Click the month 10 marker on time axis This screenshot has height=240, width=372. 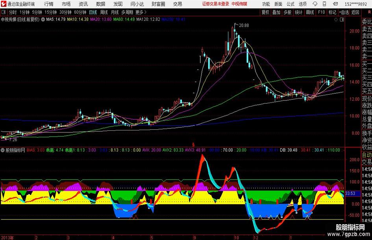click(236, 238)
